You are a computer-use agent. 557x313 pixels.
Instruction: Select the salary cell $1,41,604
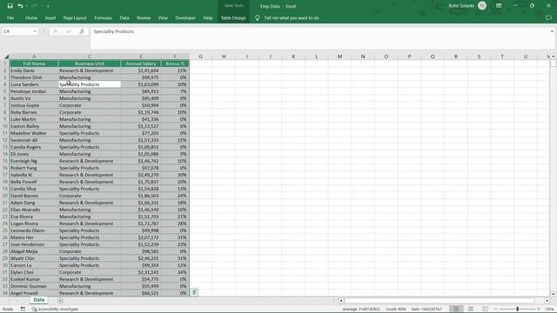(141, 70)
